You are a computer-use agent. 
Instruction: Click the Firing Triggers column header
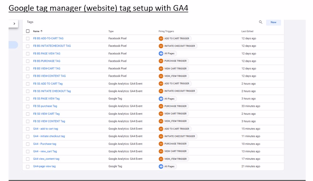click(166, 31)
